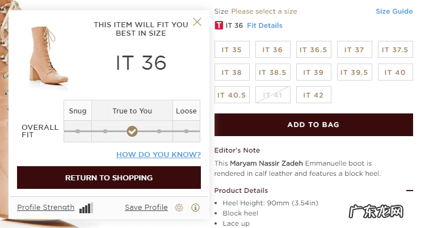Open the Size Guide link
The height and width of the screenshot is (228, 425).
[x=394, y=11]
